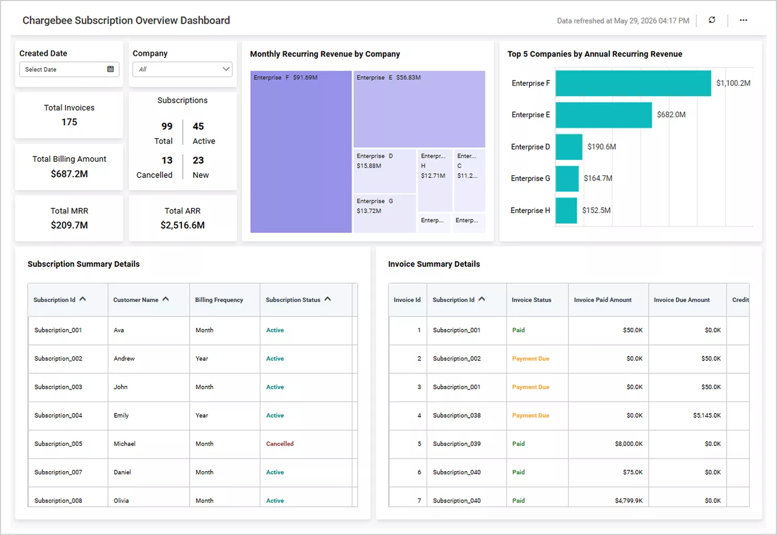Click the Enterprise E treemap tile
The height and width of the screenshot is (535, 777).
419,109
